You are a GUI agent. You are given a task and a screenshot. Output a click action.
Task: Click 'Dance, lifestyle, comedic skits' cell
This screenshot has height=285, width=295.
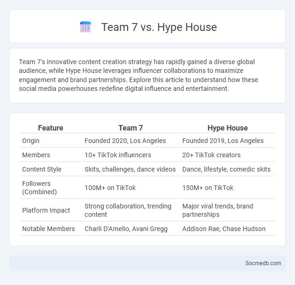227,169
